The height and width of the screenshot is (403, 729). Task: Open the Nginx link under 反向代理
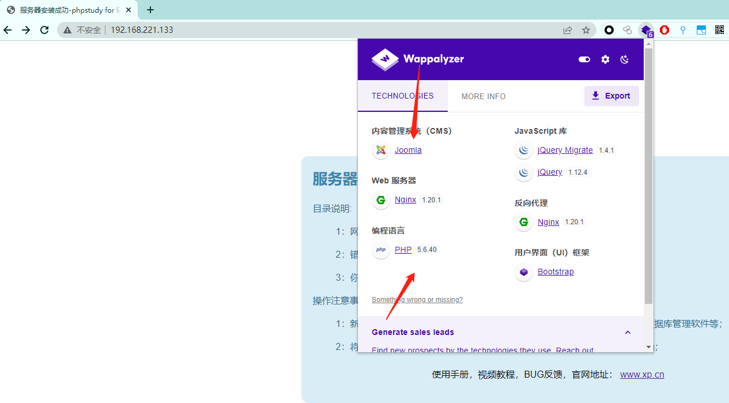coord(548,221)
